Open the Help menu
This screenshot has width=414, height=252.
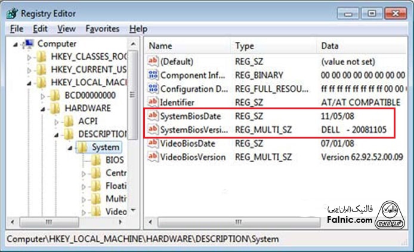tap(138, 28)
